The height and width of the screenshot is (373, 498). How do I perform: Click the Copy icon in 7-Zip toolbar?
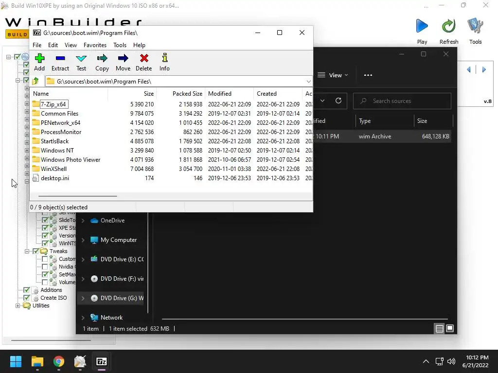coord(102,63)
